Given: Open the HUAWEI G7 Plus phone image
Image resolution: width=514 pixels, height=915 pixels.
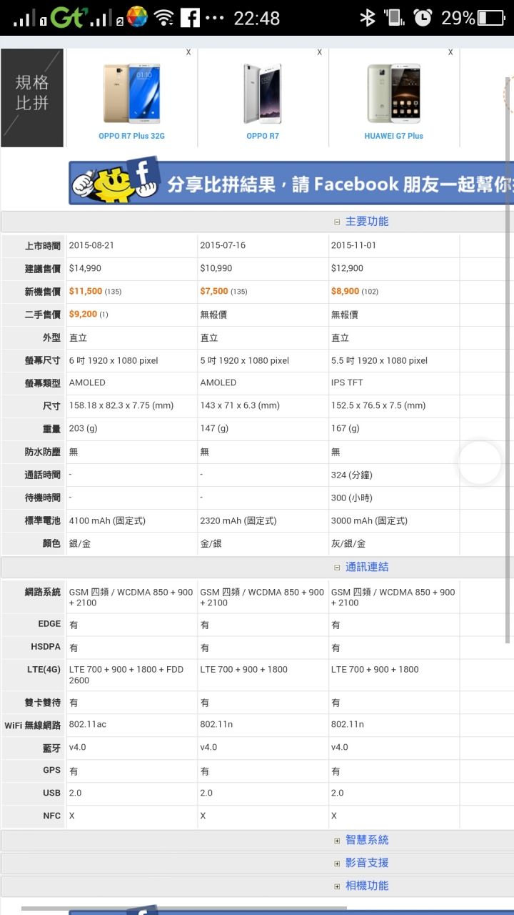Looking at the screenshot, I should tap(393, 94).
